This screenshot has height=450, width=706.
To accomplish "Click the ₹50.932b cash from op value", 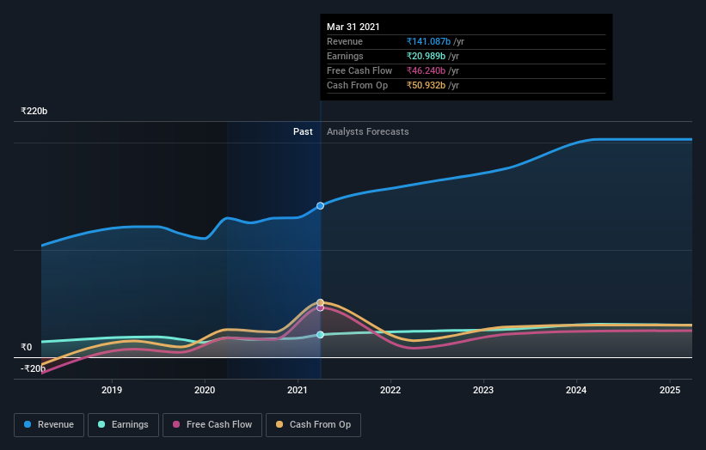I will pos(426,85).
